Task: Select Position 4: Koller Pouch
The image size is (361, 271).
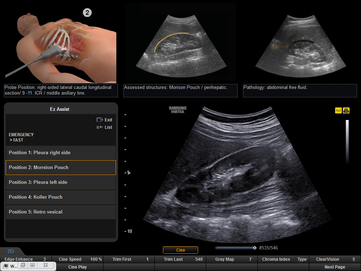Action: [x=61, y=197]
